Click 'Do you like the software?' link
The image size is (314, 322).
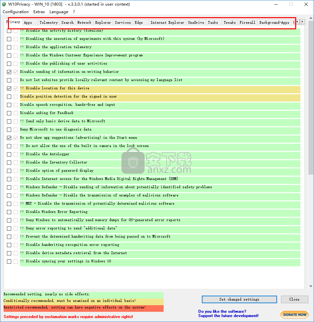point(222,311)
